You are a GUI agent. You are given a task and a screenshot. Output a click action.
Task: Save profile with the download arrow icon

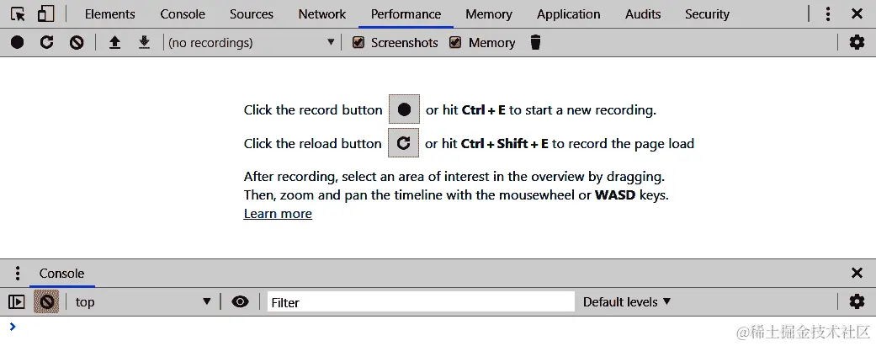coord(144,42)
